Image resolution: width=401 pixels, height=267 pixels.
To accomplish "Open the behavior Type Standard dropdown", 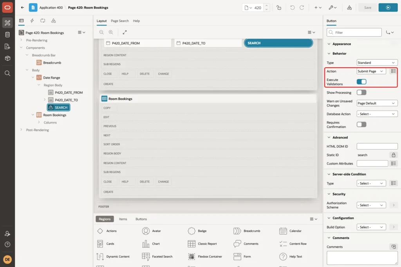I will (377, 63).
